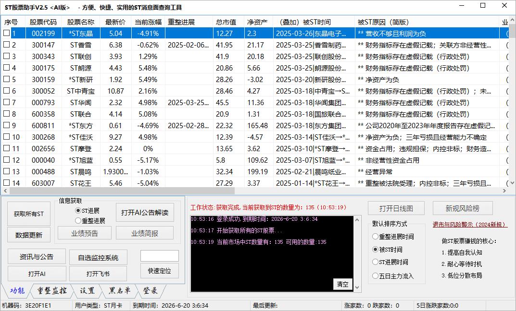Screen dimensions: 516x311
Task: Open the 黑名单 tab
Action: point(120,291)
